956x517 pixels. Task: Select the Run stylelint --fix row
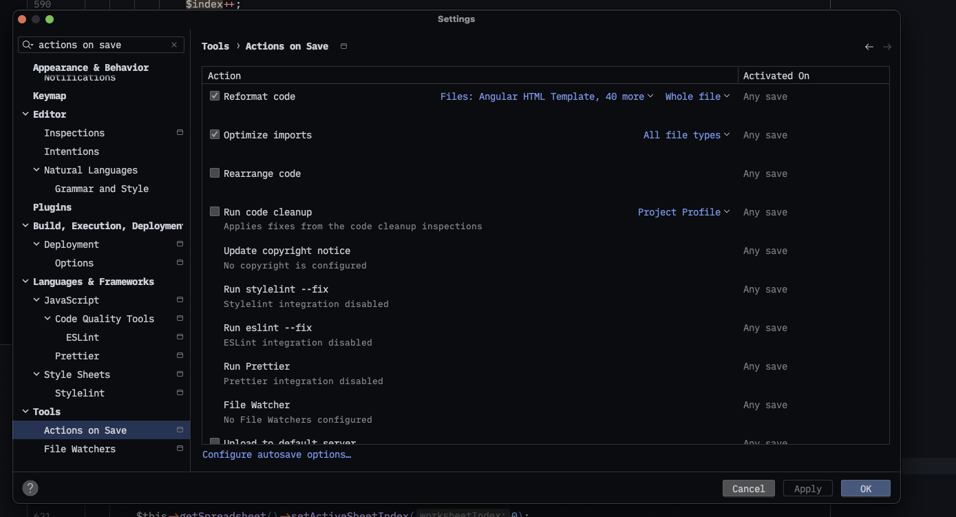[546, 296]
